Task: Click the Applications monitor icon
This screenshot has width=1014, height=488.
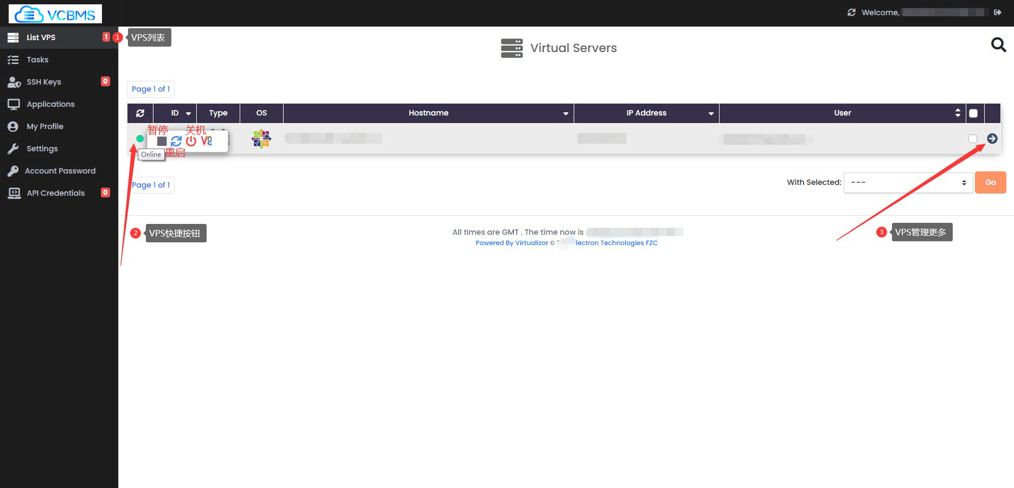Action: click(14, 104)
